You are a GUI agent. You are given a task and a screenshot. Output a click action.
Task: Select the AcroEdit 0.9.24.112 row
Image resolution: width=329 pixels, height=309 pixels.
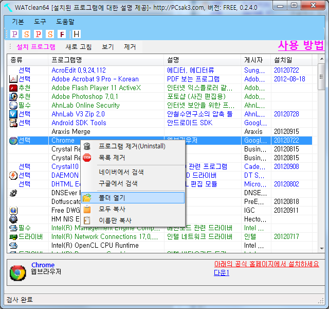[x=159, y=70]
